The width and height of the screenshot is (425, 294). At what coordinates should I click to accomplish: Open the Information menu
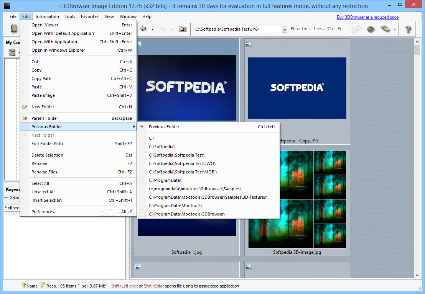tap(47, 16)
